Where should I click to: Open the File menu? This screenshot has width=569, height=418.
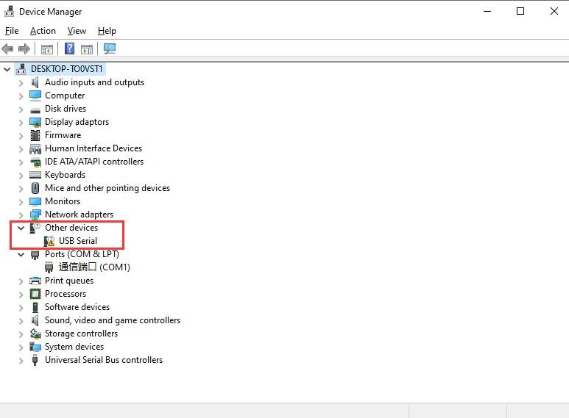click(x=12, y=31)
